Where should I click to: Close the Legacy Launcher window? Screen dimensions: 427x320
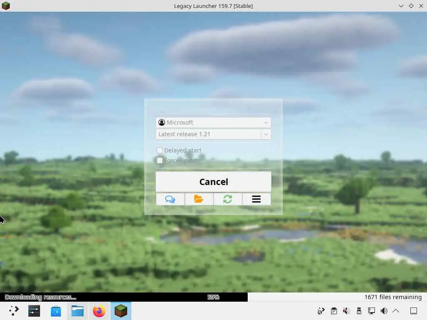(x=421, y=6)
